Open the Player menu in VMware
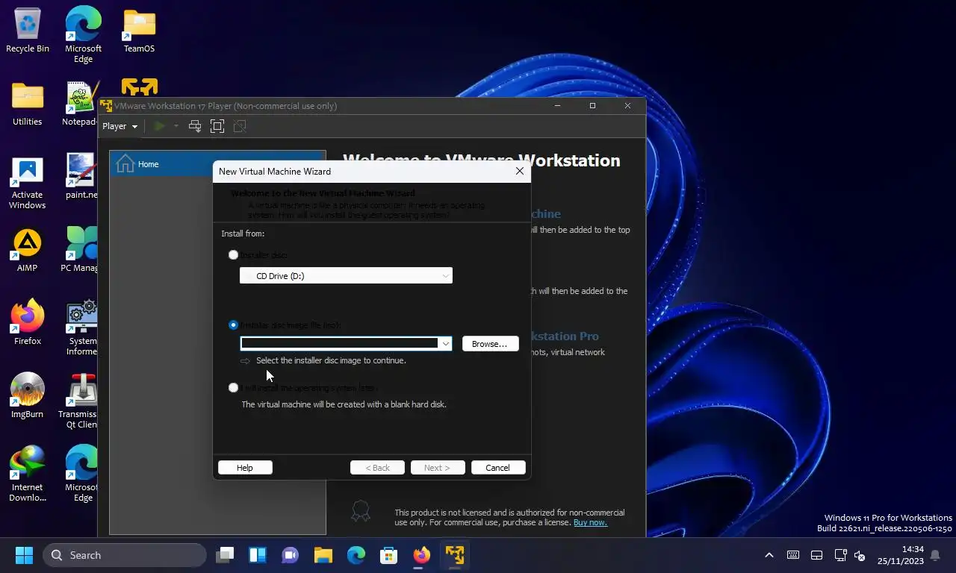 tap(119, 126)
